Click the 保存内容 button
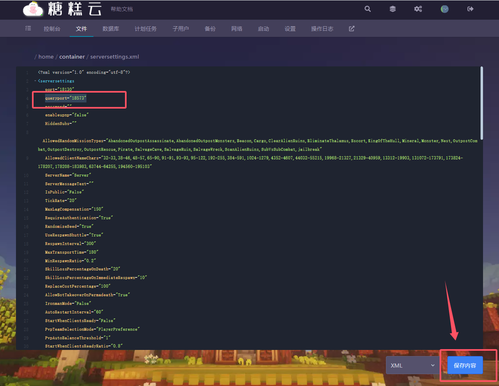499x386 pixels. [x=465, y=366]
